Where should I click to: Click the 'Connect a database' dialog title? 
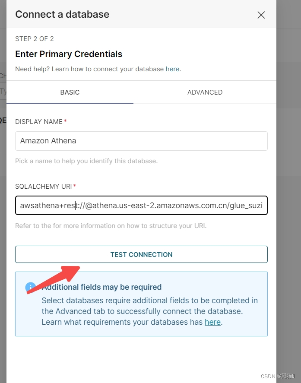coord(62,14)
